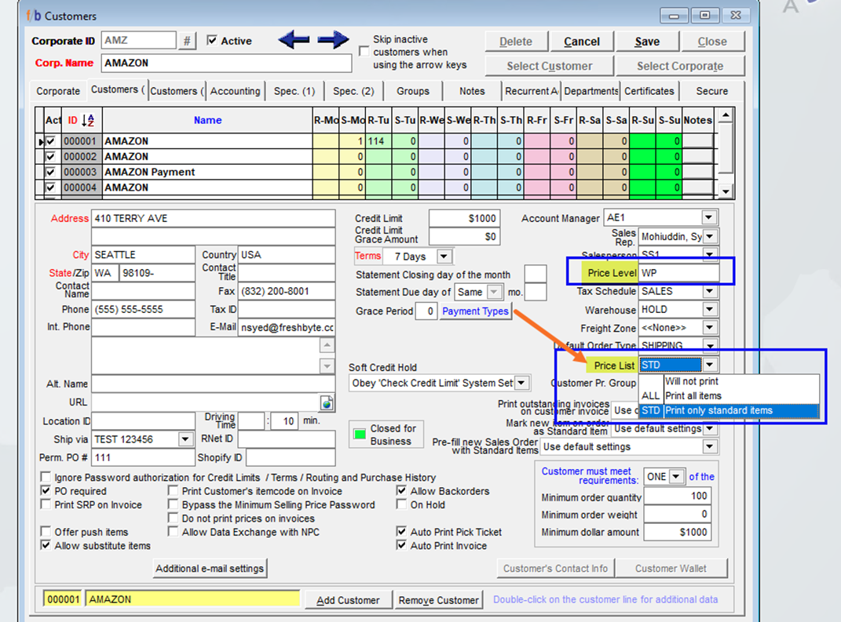Click the # button beside Corporate ID
The width and height of the screenshot is (841, 622).
[x=187, y=41]
